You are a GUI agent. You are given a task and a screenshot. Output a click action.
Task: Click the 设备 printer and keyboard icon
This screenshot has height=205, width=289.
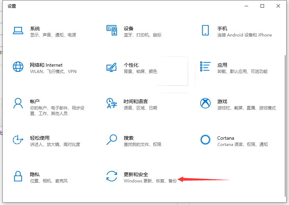[x=112, y=31]
